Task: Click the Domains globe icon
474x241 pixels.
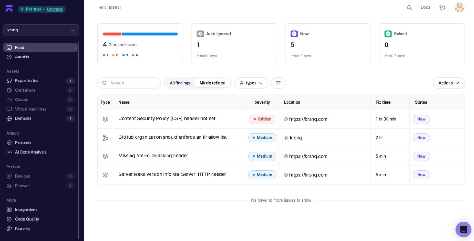Action: coord(9,118)
